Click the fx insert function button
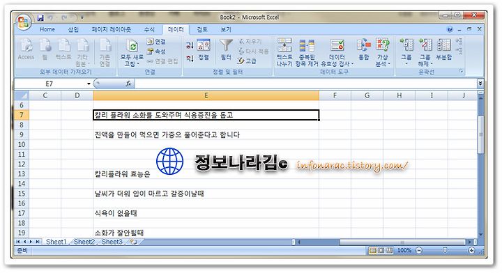 tap(128, 84)
